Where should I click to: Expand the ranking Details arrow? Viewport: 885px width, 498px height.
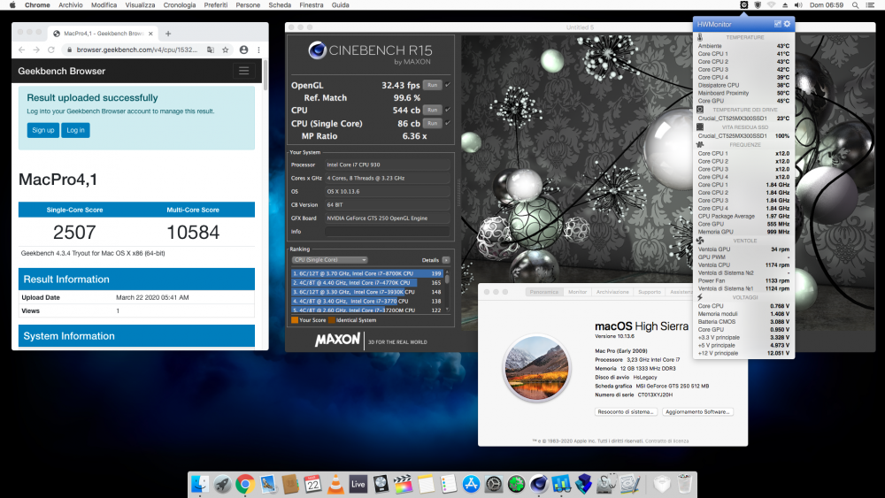pos(446,260)
